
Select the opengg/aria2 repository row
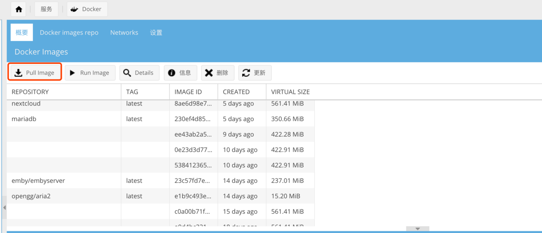coord(160,196)
